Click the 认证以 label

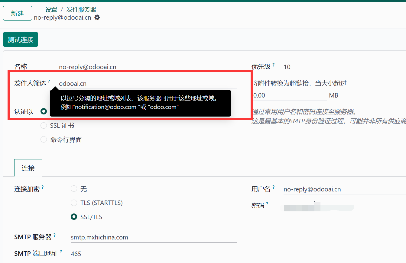click(x=24, y=111)
